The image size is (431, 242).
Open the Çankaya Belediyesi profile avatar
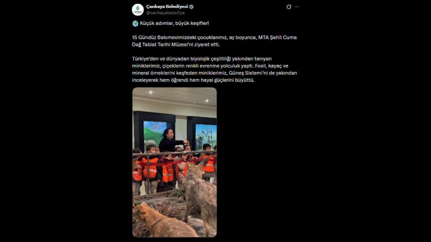pyautogui.click(x=138, y=10)
